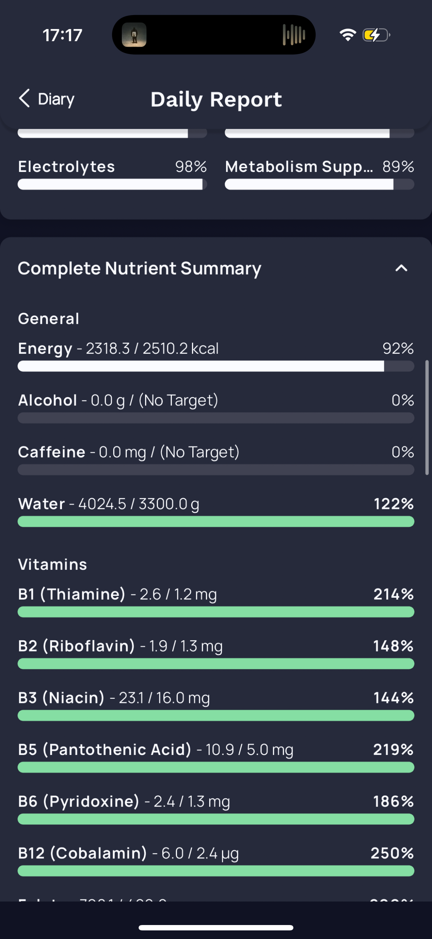The image size is (432, 939).
Task: Click the vertical scrollbar indicator
Action: tap(427, 417)
